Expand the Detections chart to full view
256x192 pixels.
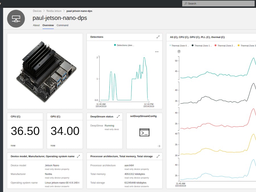[x=158, y=37]
